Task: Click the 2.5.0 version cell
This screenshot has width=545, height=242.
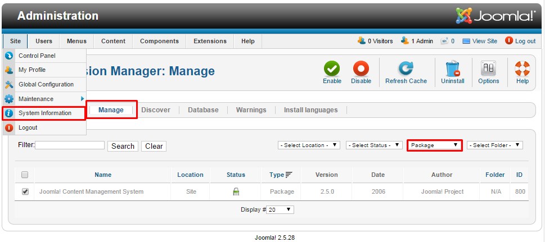Action: (326, 191)
